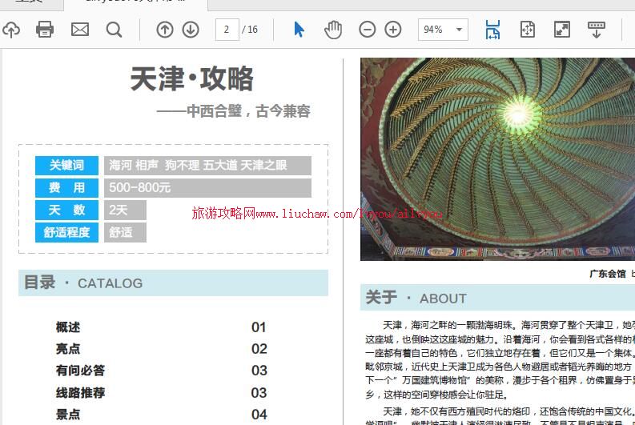Toggle fit width scrolling mode

coord(492,30)
